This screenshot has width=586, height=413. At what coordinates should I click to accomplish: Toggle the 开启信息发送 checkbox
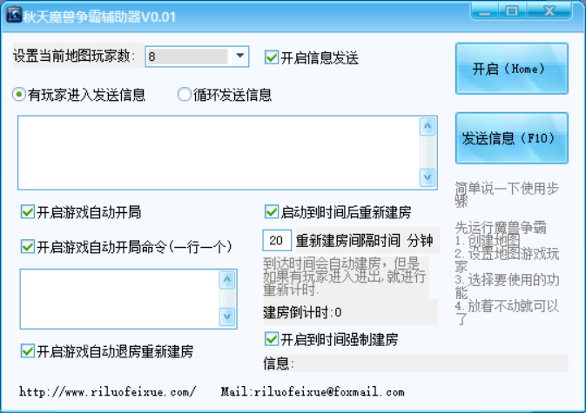272,57
